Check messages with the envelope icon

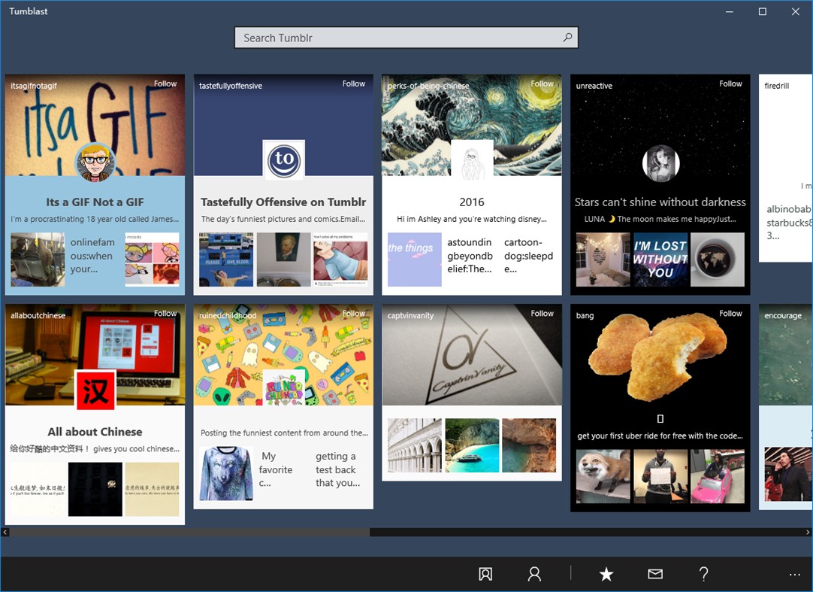click(x=654, y=574)
